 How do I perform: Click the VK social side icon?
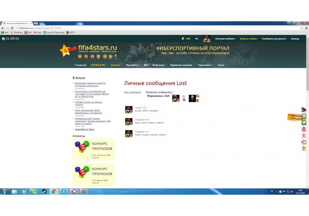tap(304, 116)
